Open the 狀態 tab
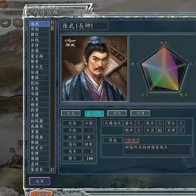 pyautogui.click(x=71, y=113)
